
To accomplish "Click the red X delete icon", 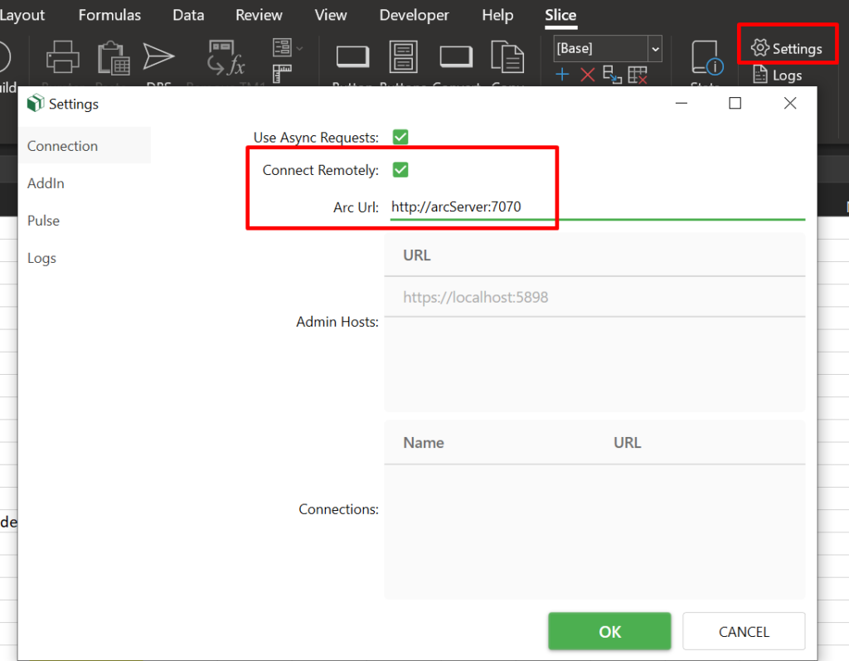I will pyautogui.click(x=587, y=75).
